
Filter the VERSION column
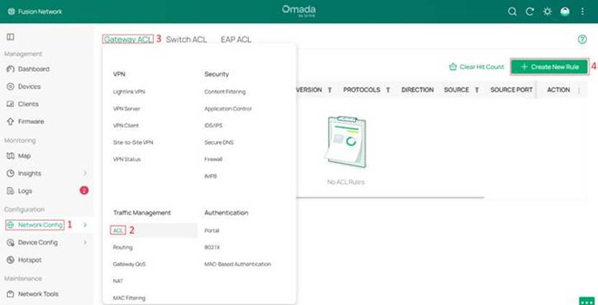[330, 90]
